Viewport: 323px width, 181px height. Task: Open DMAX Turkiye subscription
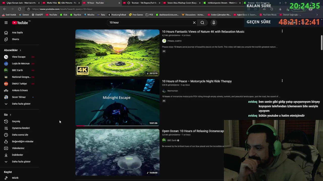coord(19,84)
